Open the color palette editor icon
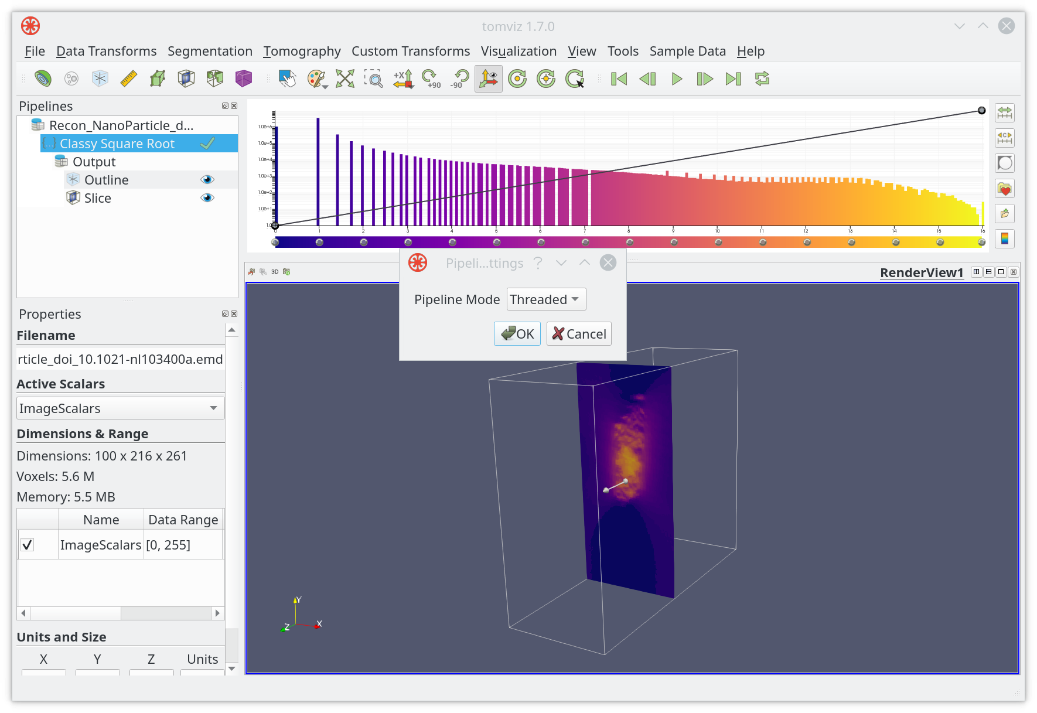1037x713 pixels. (316, 79)
